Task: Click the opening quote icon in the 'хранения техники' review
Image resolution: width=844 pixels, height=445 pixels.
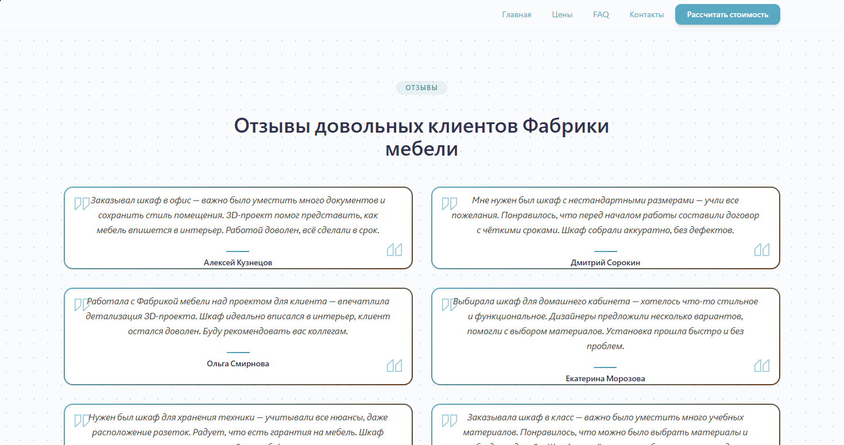Action: pyautogui.click(x=82, y=421)
